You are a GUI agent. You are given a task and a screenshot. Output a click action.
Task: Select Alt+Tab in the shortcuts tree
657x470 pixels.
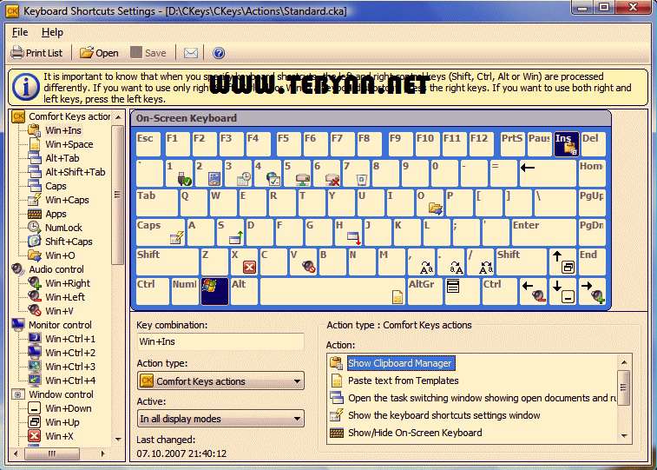coord(62,158)
